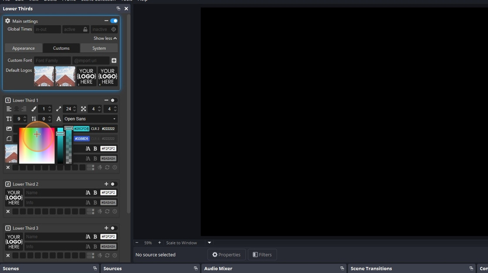
Task: Click the Properties button
Action: [226, 255]
